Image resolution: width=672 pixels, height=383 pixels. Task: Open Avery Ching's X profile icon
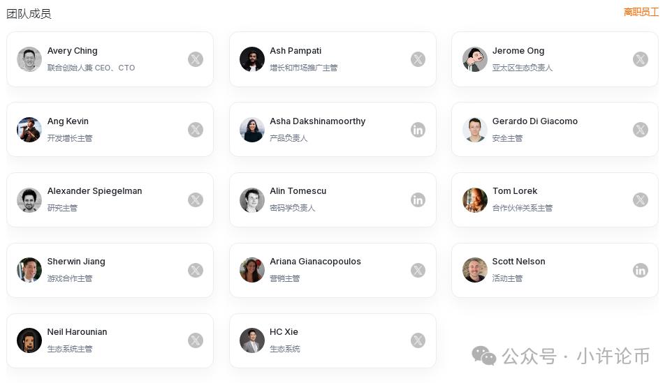196,59
